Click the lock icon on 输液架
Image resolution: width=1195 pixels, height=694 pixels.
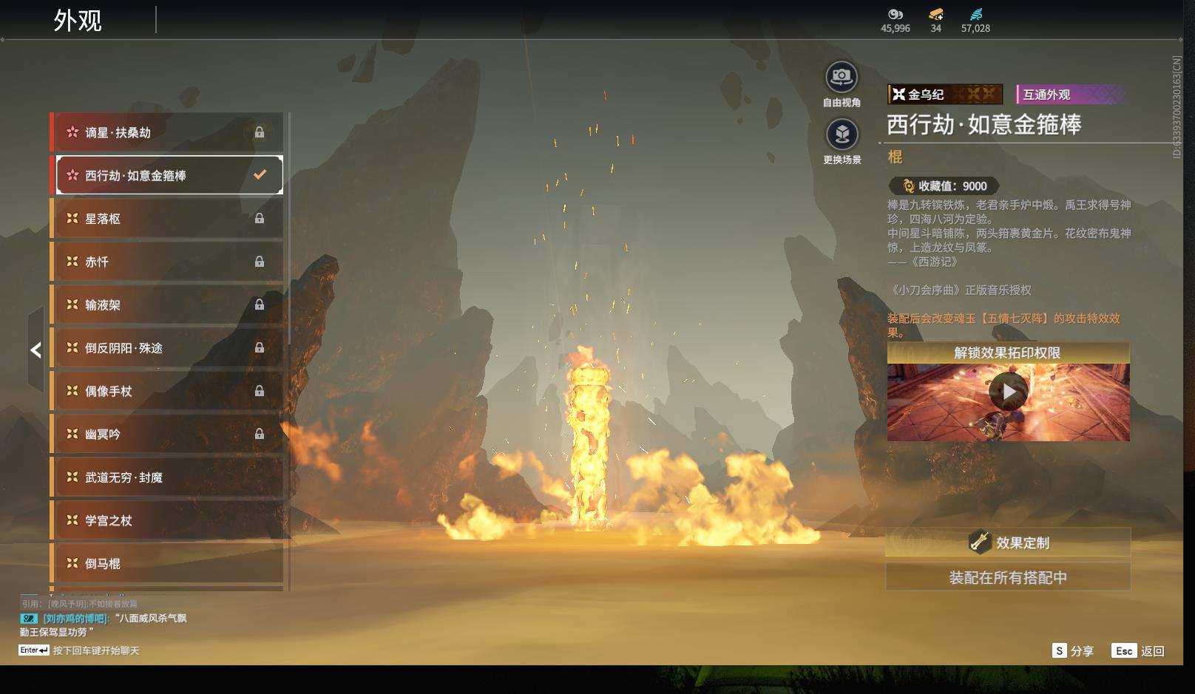(x=260, y=305)
